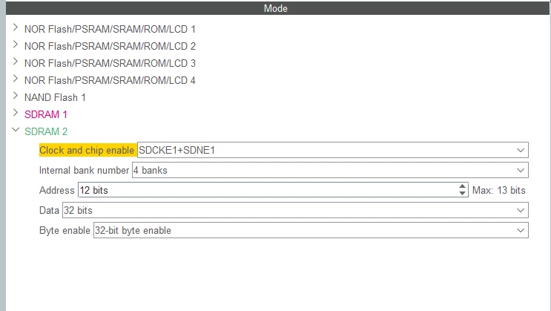Click the Max: 13 bits text

point(498,190)
